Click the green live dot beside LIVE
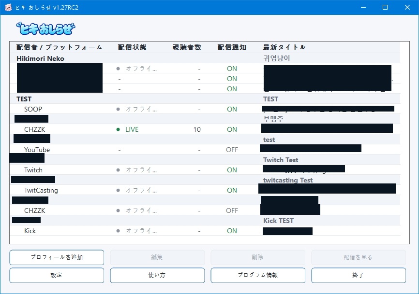 tap(118, 129)
